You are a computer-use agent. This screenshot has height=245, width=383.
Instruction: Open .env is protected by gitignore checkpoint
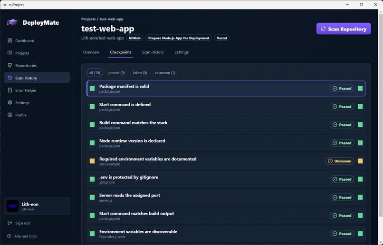(226, 179)
